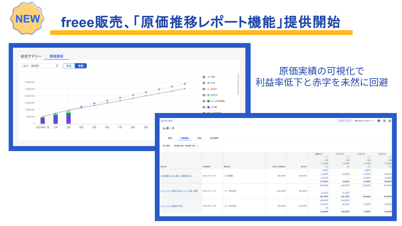This screenshot has height=226, width=402.
Task: Click the yellow NEW badge
Action: (28, 18)
